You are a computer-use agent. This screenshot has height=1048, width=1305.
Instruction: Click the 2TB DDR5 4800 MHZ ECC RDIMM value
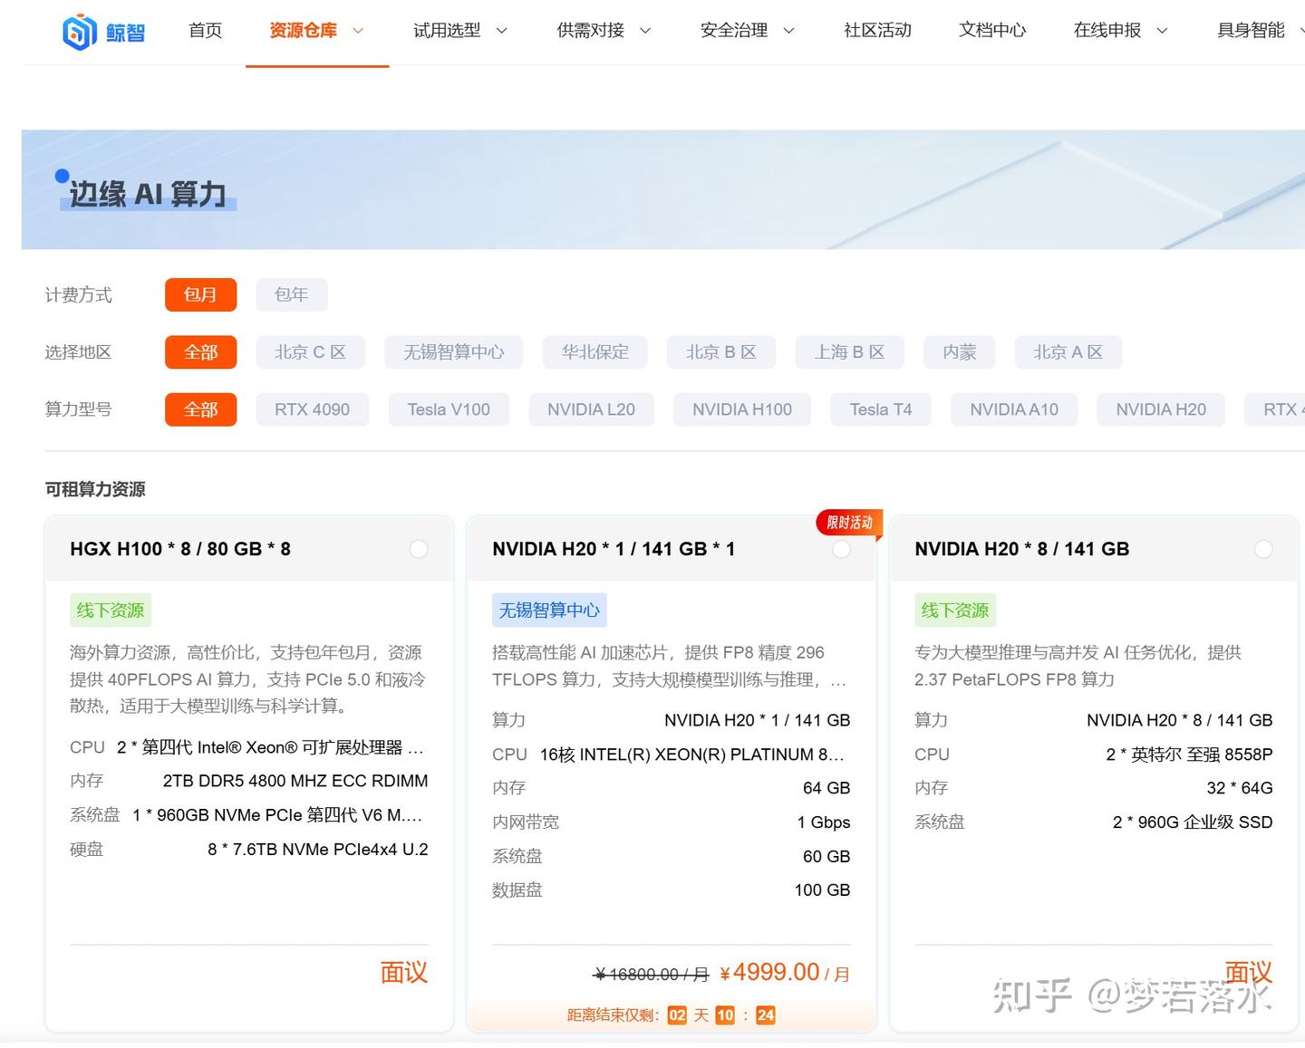pos(295,781)
